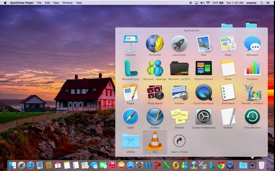
Task: Open Microsoft Messenger from the Applications stack
Action: coord(155,68)
